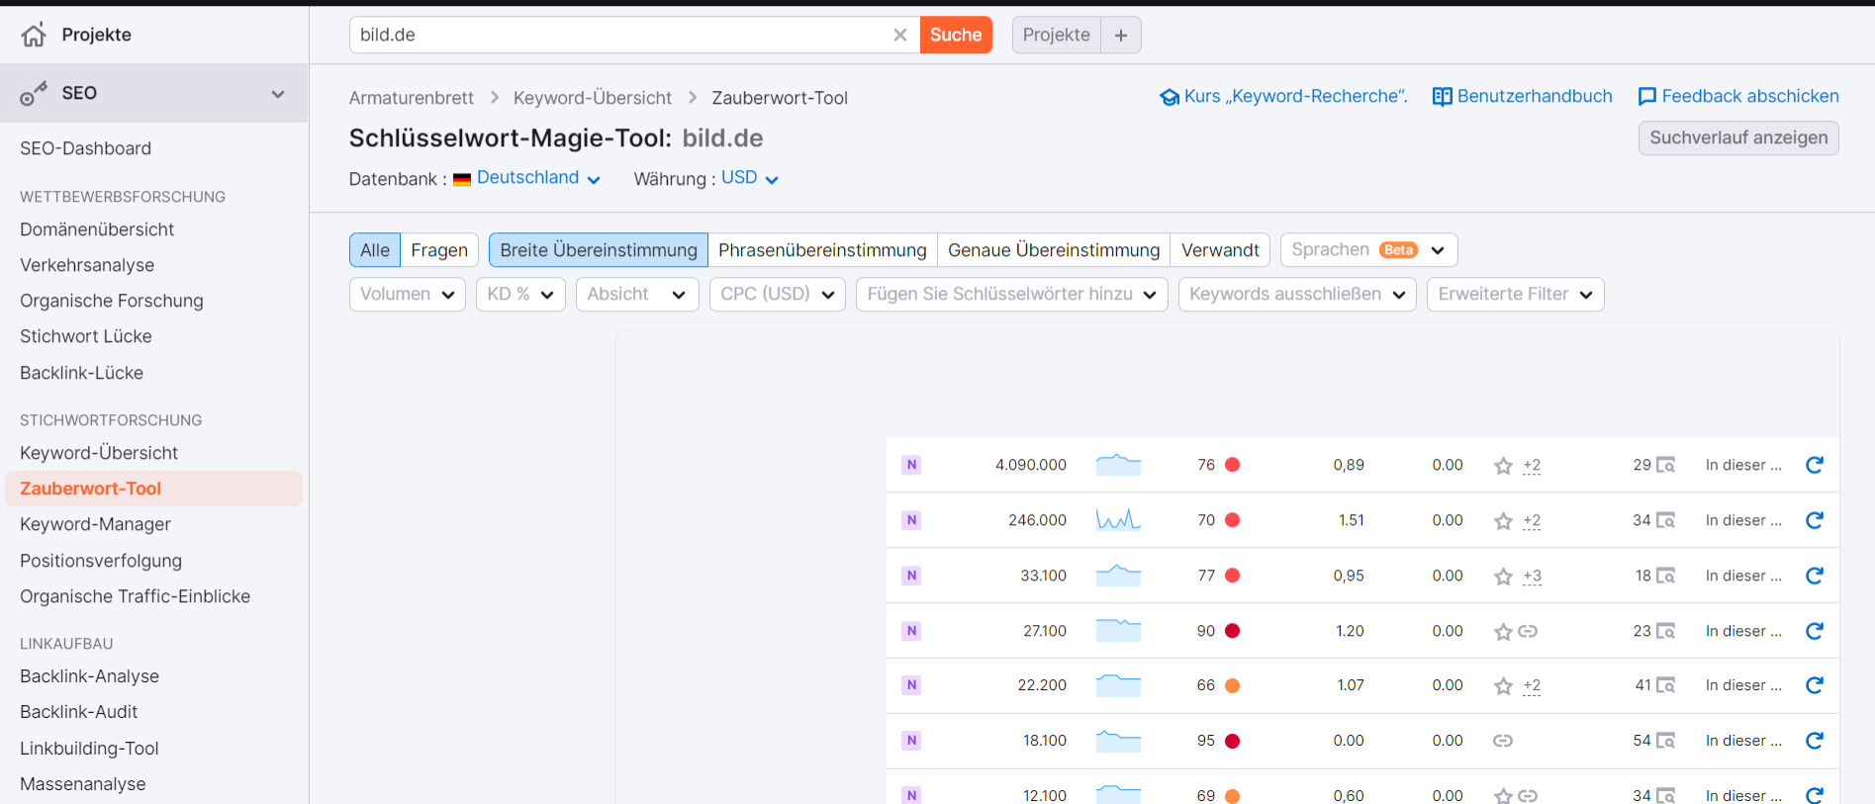Click N intent badge in 4.090.000 row

911,465
